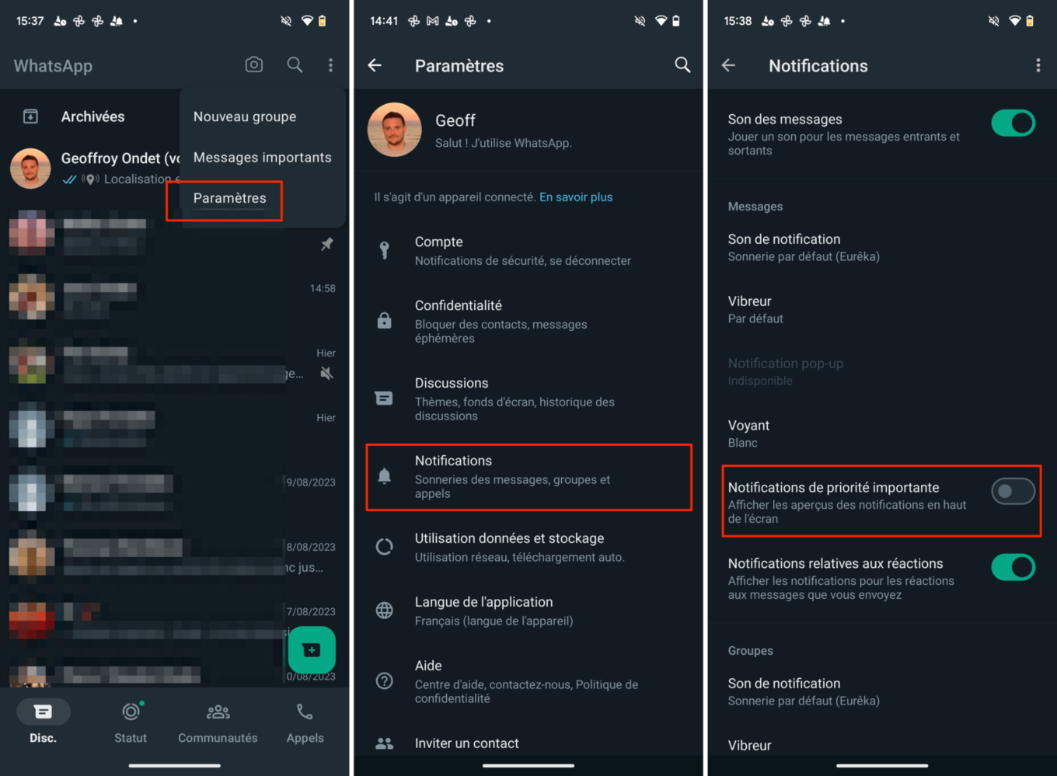This screenshot has width=1057, height=776.
Task: Open the Archivées box icon
Action: pyautogui.click(x=30, y=117)
